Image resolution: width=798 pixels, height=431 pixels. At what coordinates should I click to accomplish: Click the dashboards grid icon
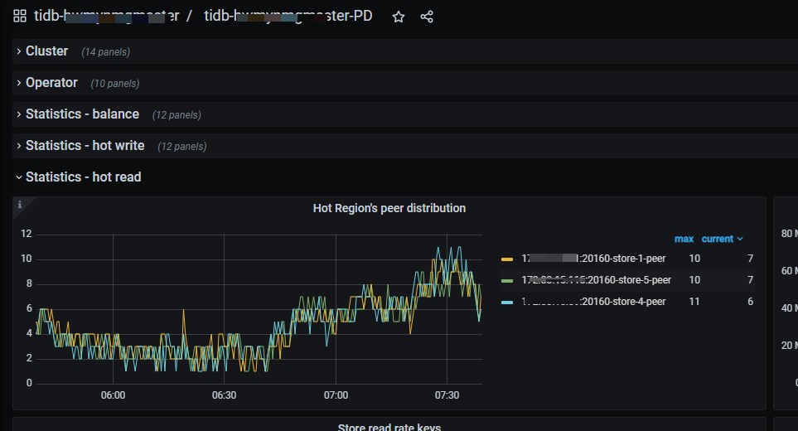(x=20, y=17)
